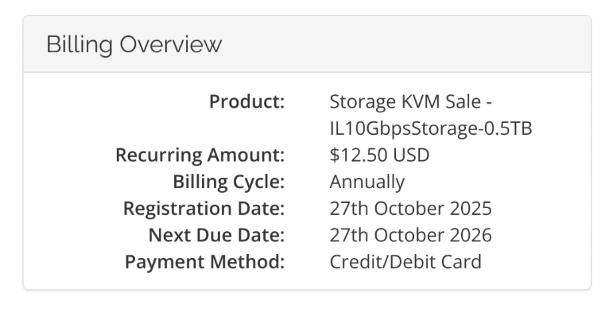This screenshot has width=614, height=309.
Task: Click the Credit/Debit Card value
Action: tap(405, 262)
